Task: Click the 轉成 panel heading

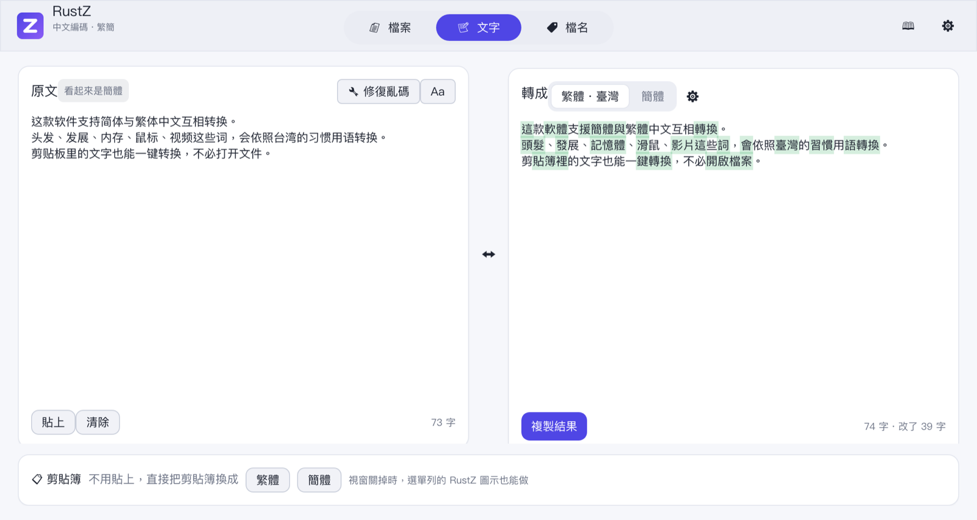Action: pyautogui.click(x=534, y=93)
